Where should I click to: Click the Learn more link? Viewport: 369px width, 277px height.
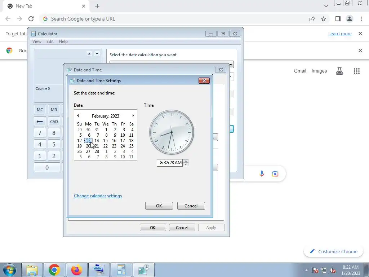point(340,34)
